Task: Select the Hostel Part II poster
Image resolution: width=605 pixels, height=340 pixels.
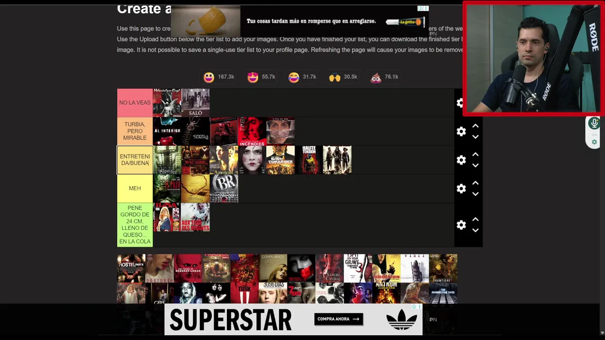Action: (x=131, y=268)
